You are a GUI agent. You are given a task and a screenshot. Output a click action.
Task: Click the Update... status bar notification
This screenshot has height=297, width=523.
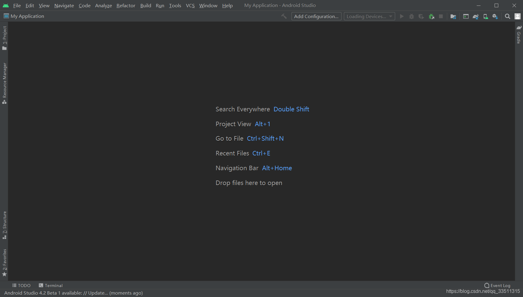click(98, 293)
